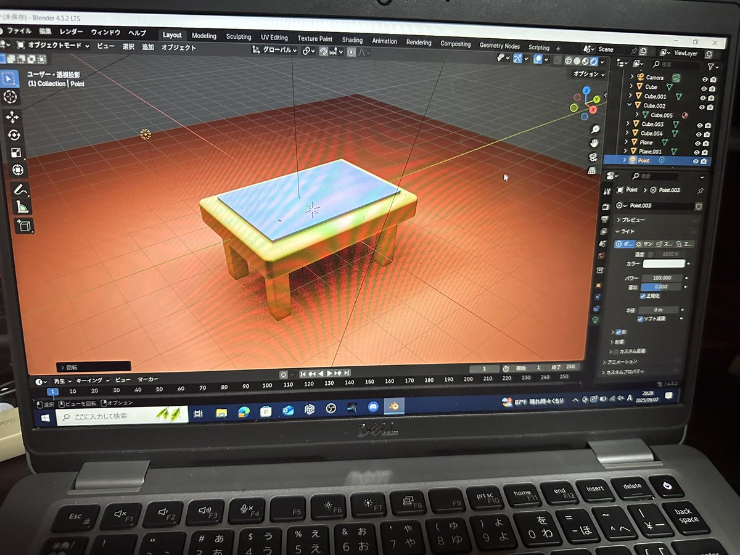
Task: Open the Object properties orange square tab
Action: coord(598,285)
